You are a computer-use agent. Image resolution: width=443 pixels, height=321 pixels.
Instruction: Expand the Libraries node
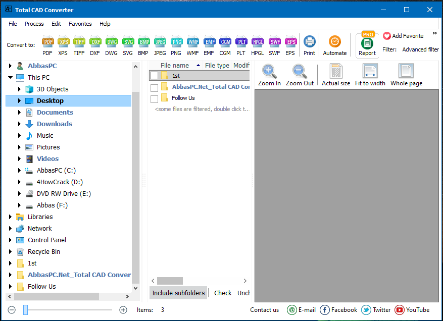point(11,217)
